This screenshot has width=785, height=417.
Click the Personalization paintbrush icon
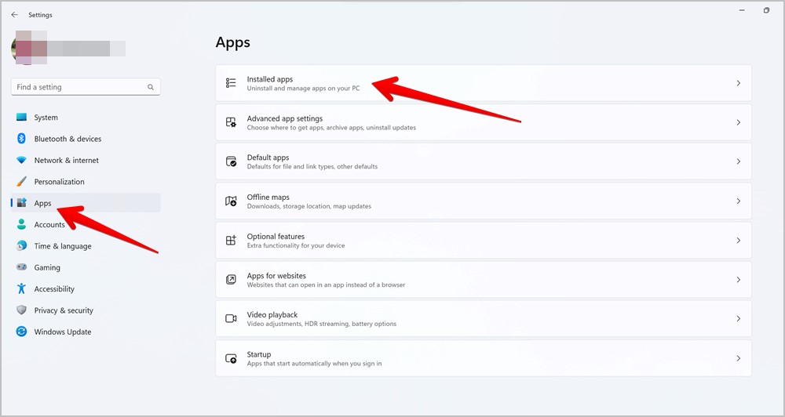click(21, 182)
